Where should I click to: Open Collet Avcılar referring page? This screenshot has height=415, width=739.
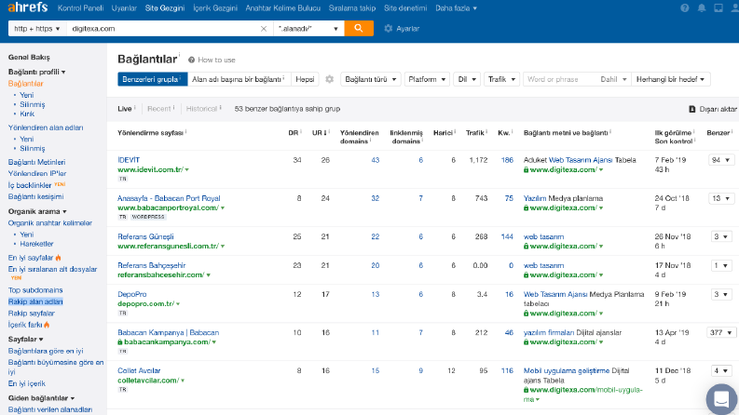(x=139, y=370)
